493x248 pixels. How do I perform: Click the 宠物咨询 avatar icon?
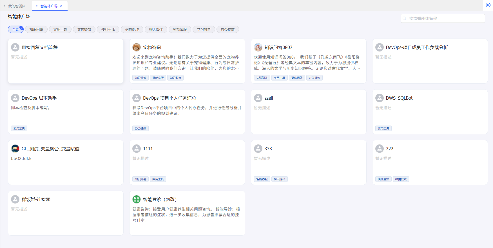coord(137,47)
